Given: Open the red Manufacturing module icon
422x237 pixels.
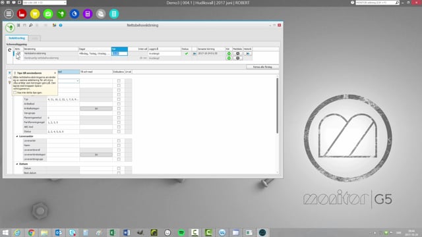Looking at the screenshot, I should click(x=22, y=14).
